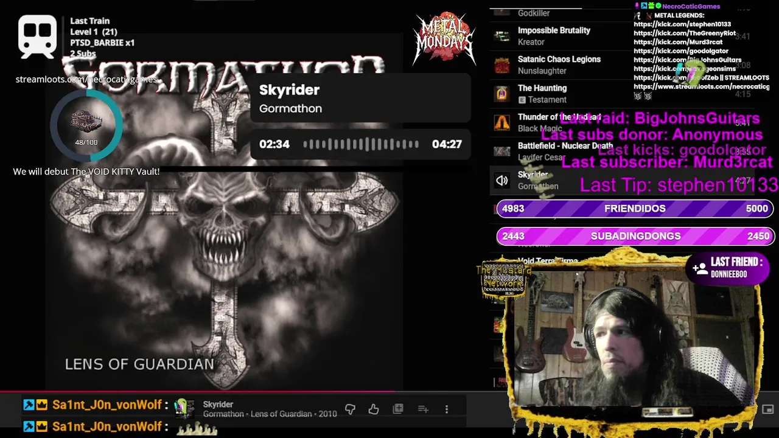Screen dimensions: 779x438
Task: Open the kick.com/Murd3rcat link
Action: (x=678, y=43)
